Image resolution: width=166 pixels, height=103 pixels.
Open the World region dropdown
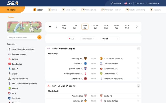(x=110, y=39)
